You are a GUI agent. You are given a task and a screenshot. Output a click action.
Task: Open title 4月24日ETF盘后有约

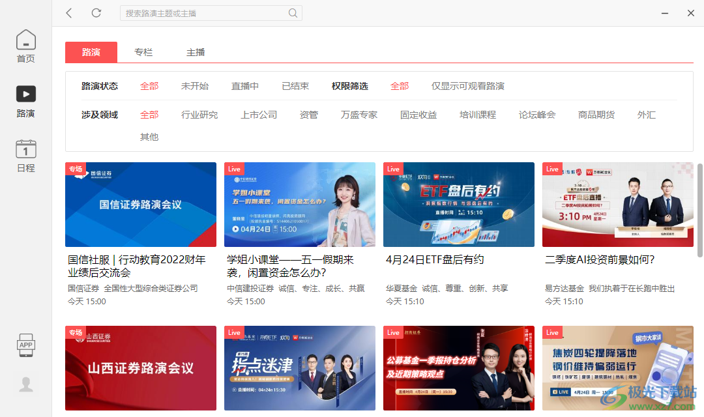(x=435, y=260)
